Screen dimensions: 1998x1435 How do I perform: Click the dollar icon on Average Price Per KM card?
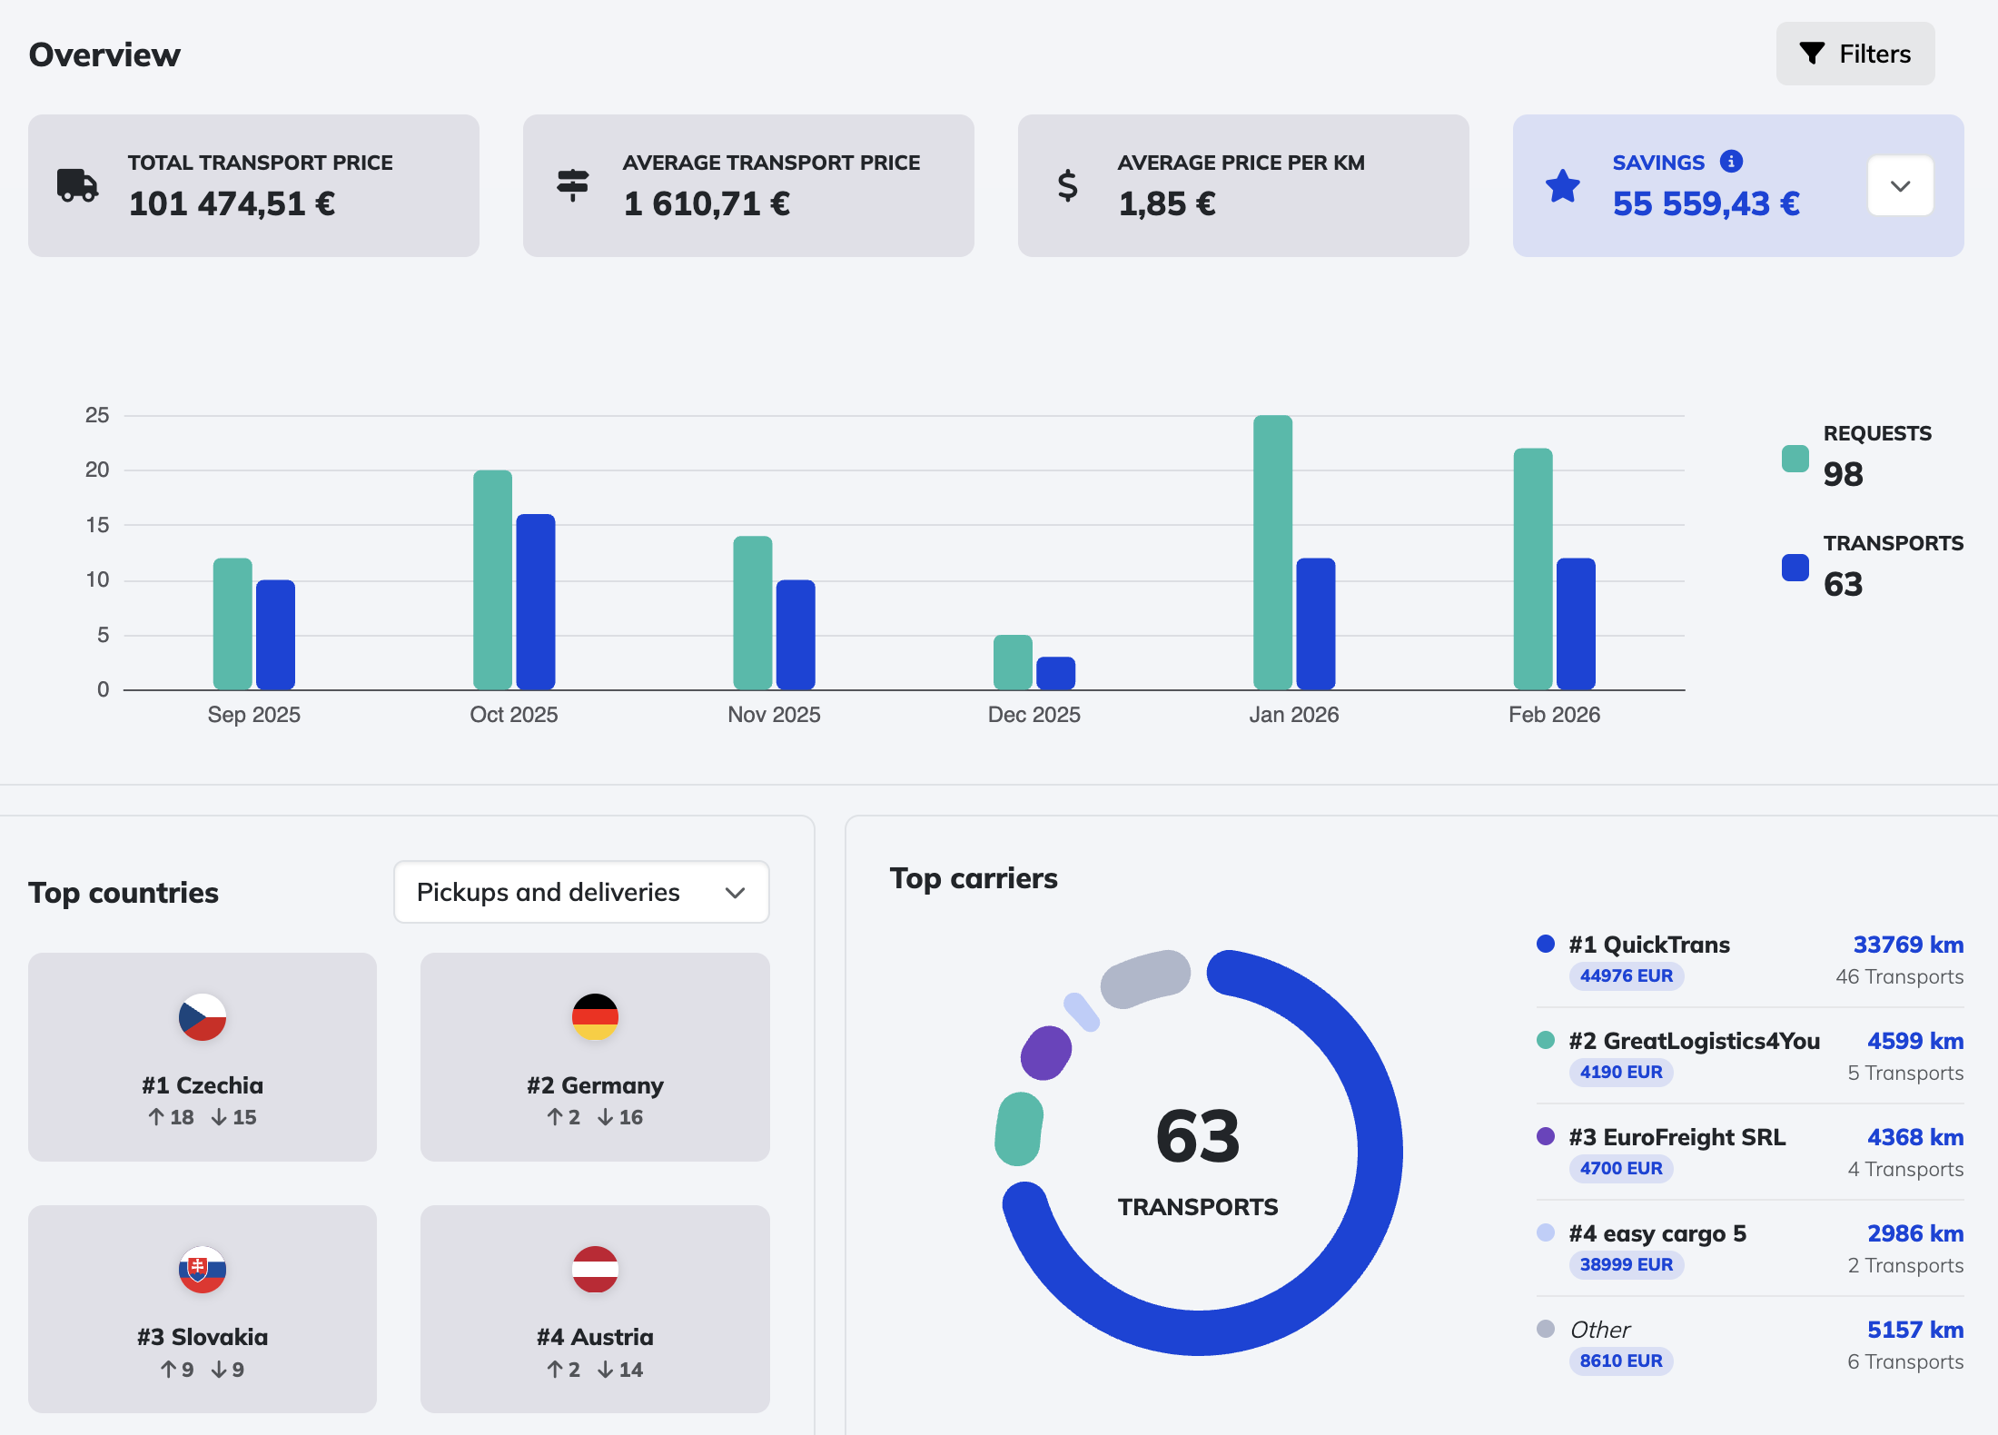(1068, 185)
